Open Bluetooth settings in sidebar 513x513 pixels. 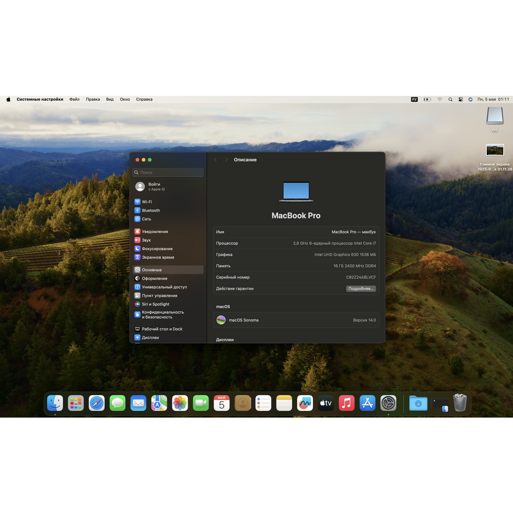pyautogui.click(x=168, y=210)
